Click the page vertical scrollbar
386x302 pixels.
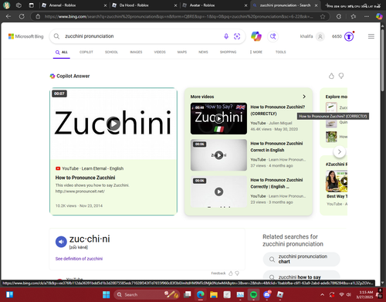[x=382, y=59]
